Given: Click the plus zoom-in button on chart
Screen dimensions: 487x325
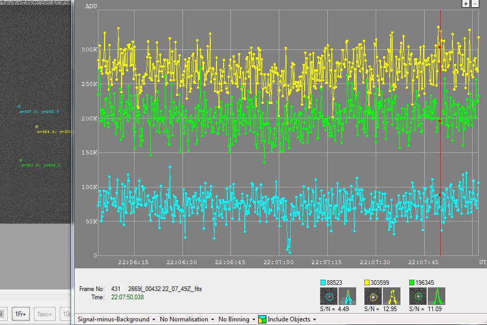Looking at the screenshot, I should tap(465, 4).
